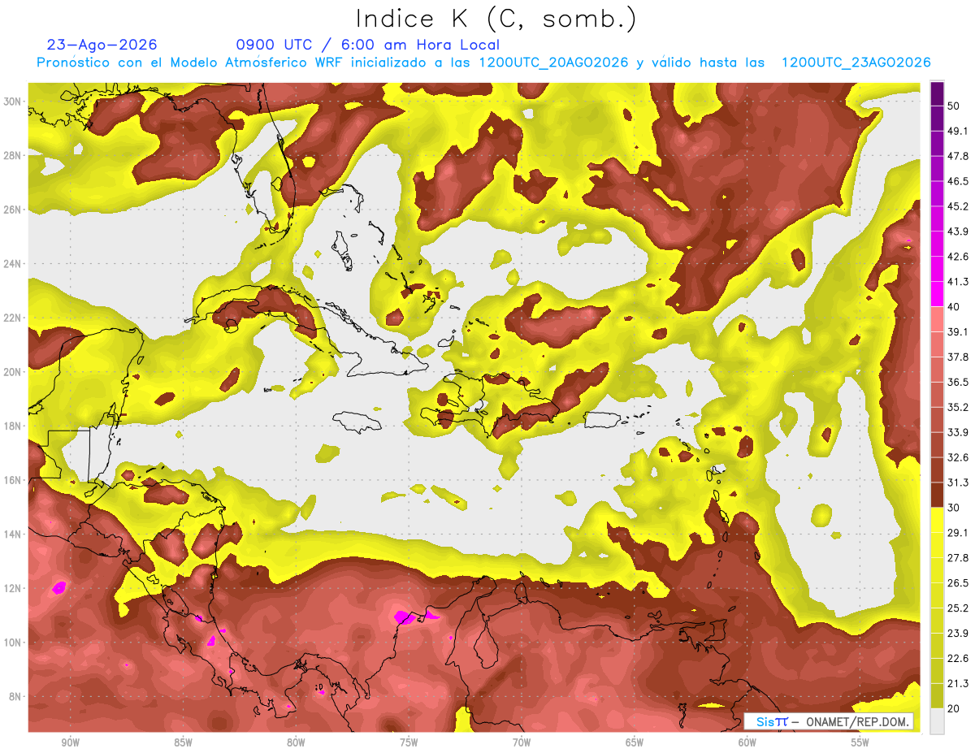Click colorbar value "31.3"
Image resolution: width=975 pixels, height=753 pixels.
pos(958,483)
